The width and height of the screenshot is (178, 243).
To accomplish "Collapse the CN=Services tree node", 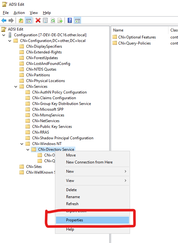I will [16, 87].
